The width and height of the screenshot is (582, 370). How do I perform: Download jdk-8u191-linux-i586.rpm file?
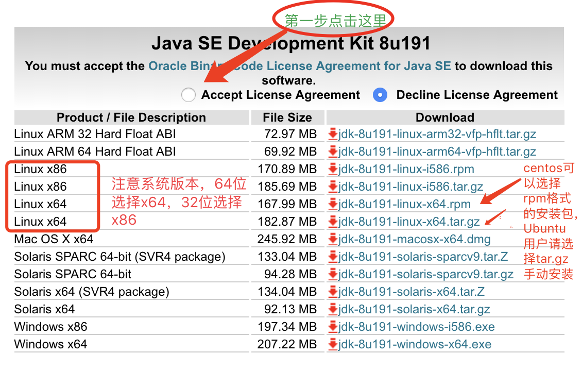(406, 169)
